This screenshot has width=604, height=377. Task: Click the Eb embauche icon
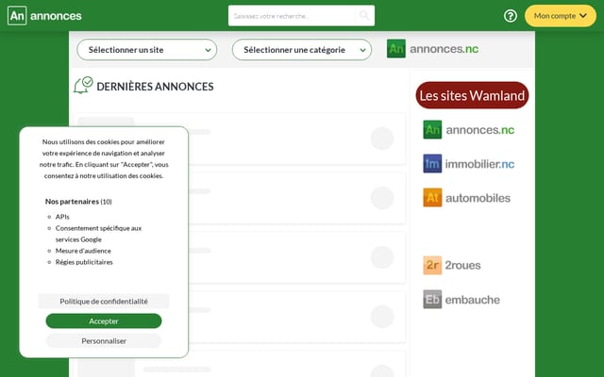point(432,300)
